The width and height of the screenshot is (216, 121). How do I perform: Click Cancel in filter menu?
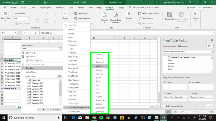pyautogui.click(x=56, y=110)
